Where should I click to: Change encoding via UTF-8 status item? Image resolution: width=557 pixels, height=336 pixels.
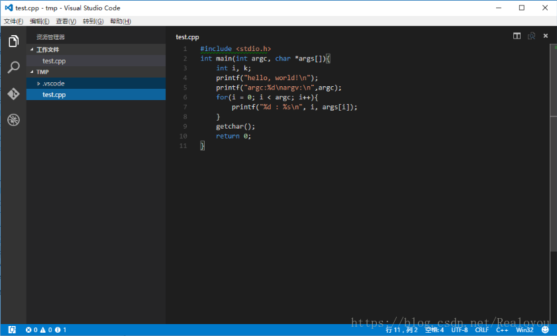(x=460, y=330)
